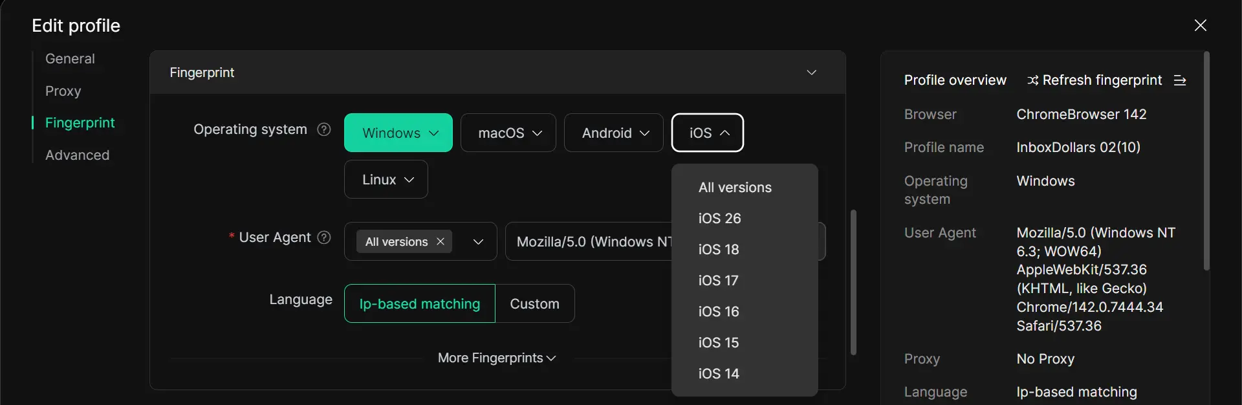1242x405 pixels.
Task: Switch language to Custom
Action: (534, 303)
